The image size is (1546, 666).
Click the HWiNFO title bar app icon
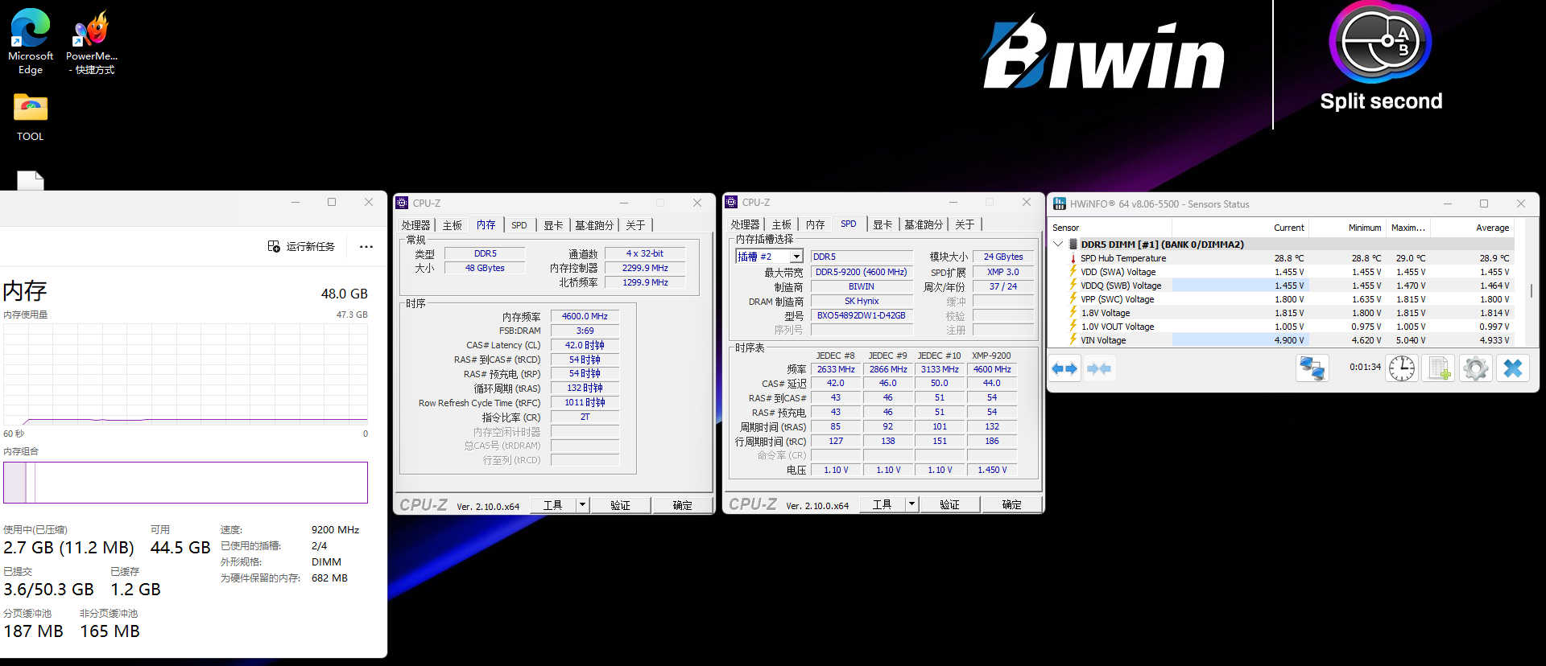coord(1060,203)
